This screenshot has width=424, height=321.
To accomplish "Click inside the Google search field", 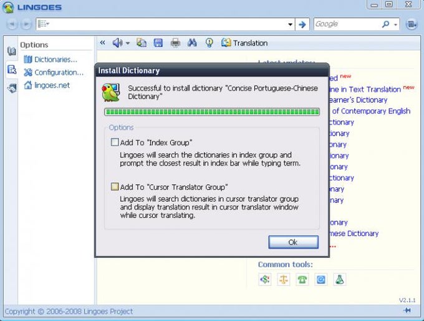I will [347, 24].
